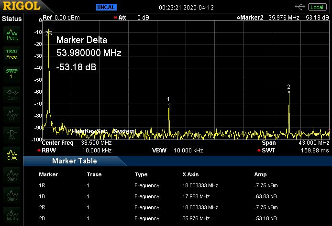The image size is (332, 226).
Task: Click the Local mode indicator
Action: click(317, 7)
